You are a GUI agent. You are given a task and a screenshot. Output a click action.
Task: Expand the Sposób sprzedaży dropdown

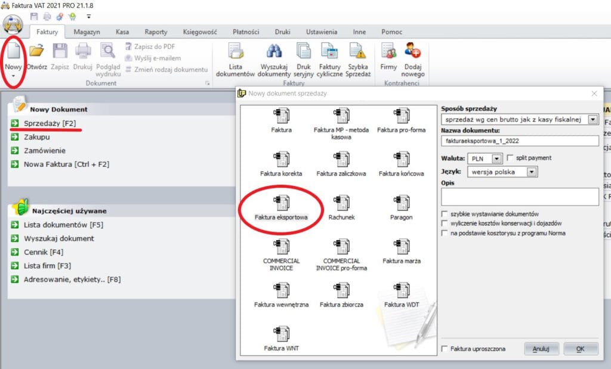tap(593, 120)
